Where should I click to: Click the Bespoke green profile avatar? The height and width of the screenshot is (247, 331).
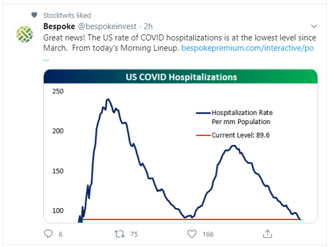(x=24, y=34)
